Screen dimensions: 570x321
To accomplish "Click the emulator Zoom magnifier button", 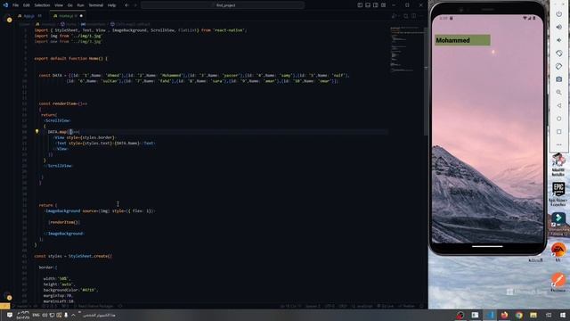I will click(558, 93).
